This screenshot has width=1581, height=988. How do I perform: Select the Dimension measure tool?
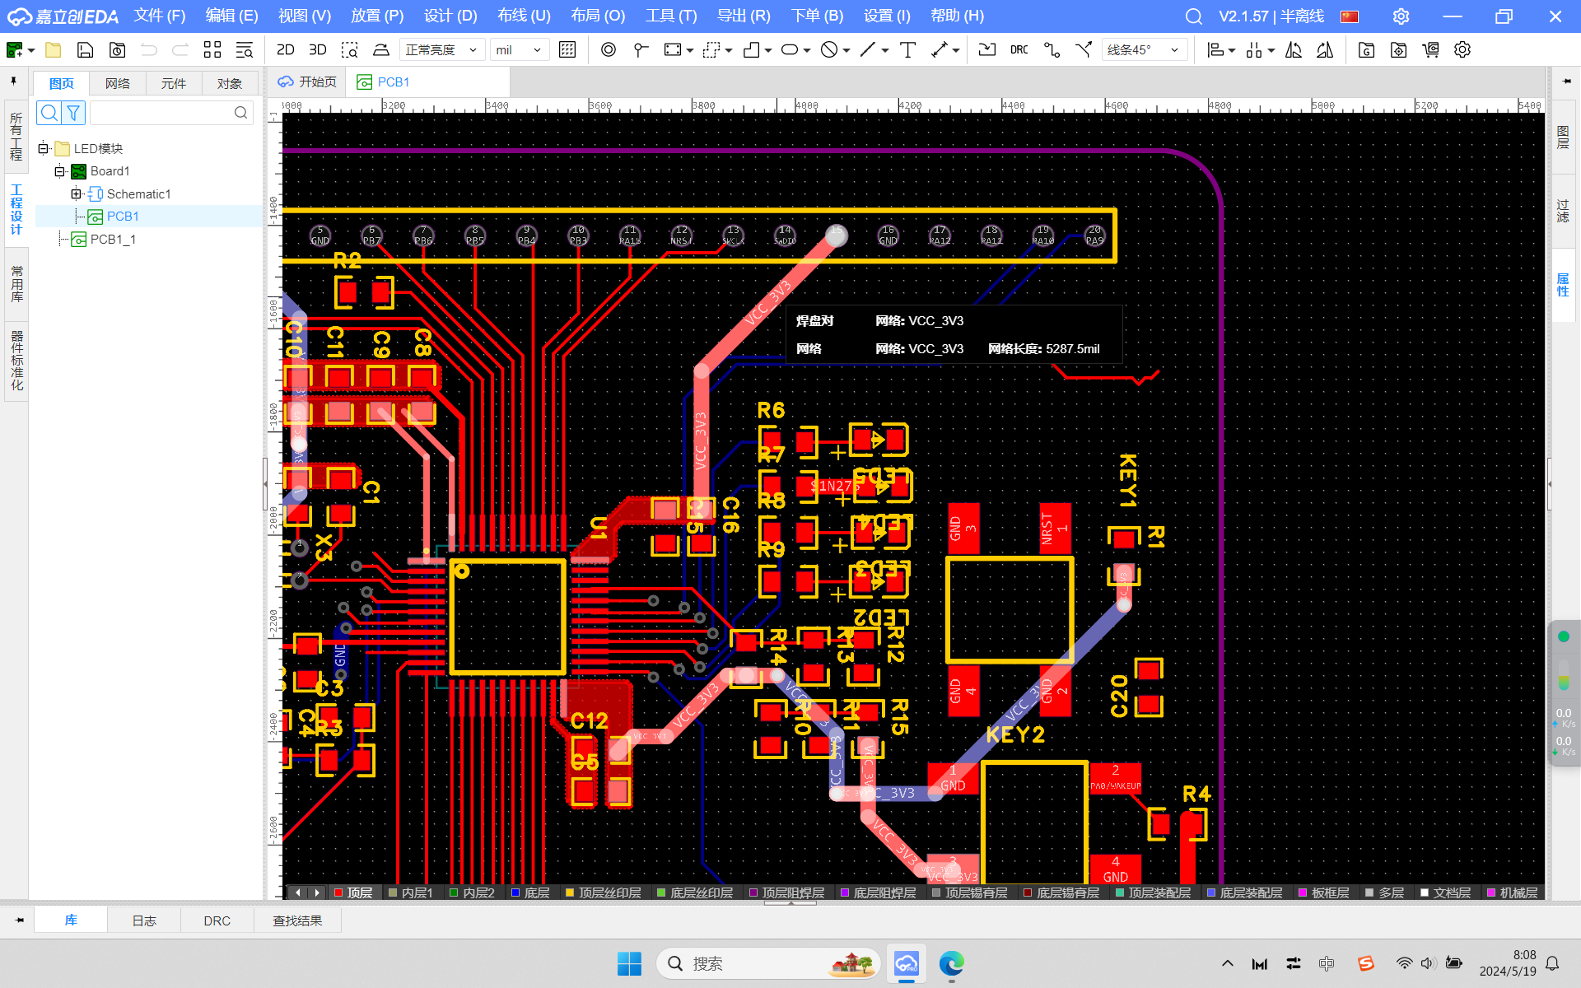point(940,50)
